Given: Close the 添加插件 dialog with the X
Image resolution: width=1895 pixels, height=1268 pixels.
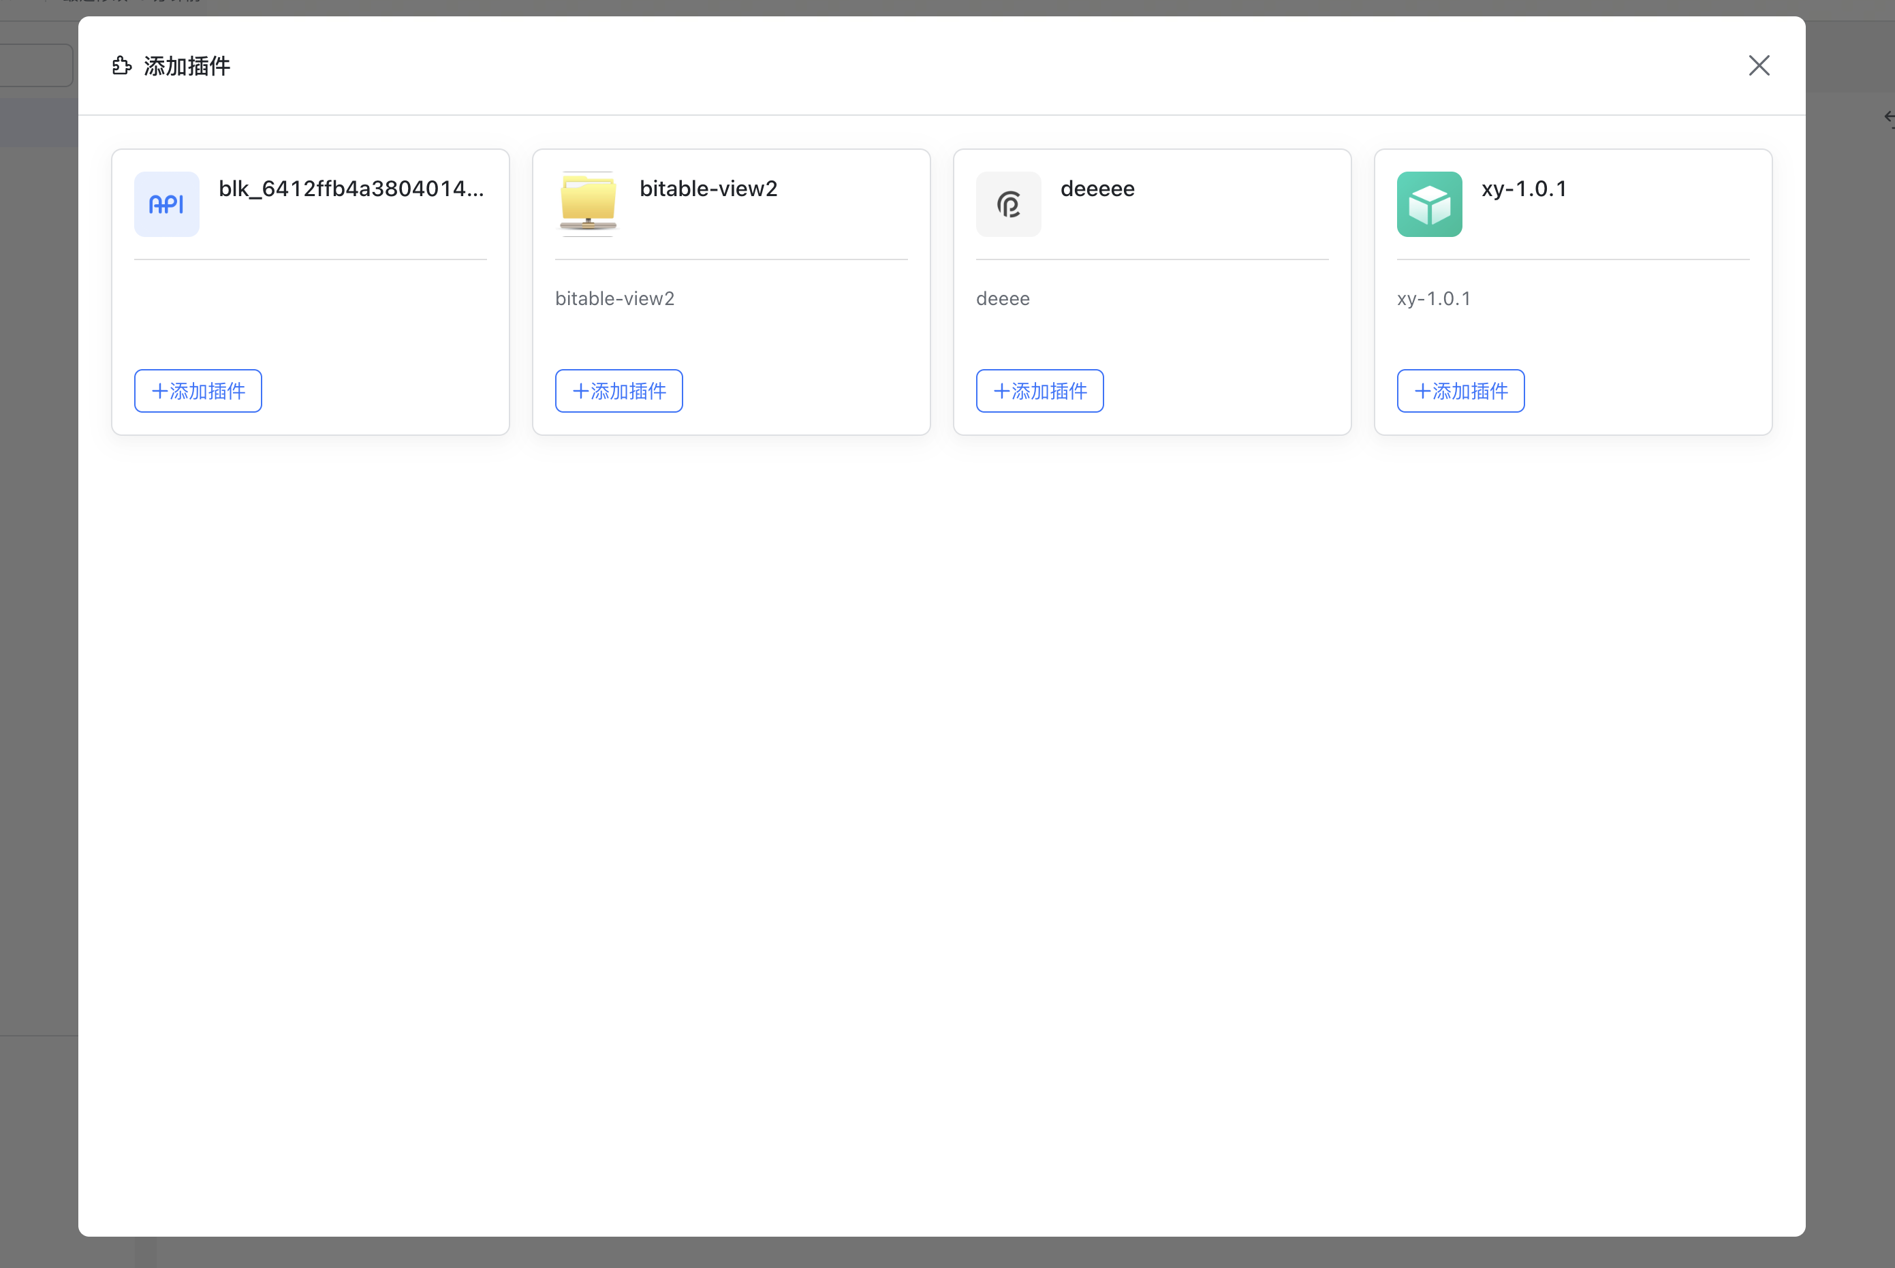Looking at the screenshot, I should pos(1758,65).
